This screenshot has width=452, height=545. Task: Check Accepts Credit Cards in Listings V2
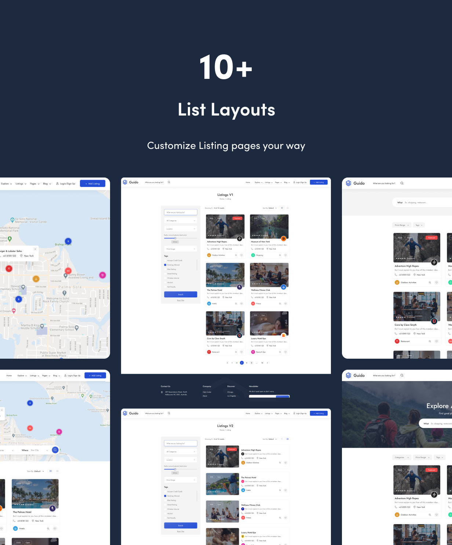click(165, 491)
